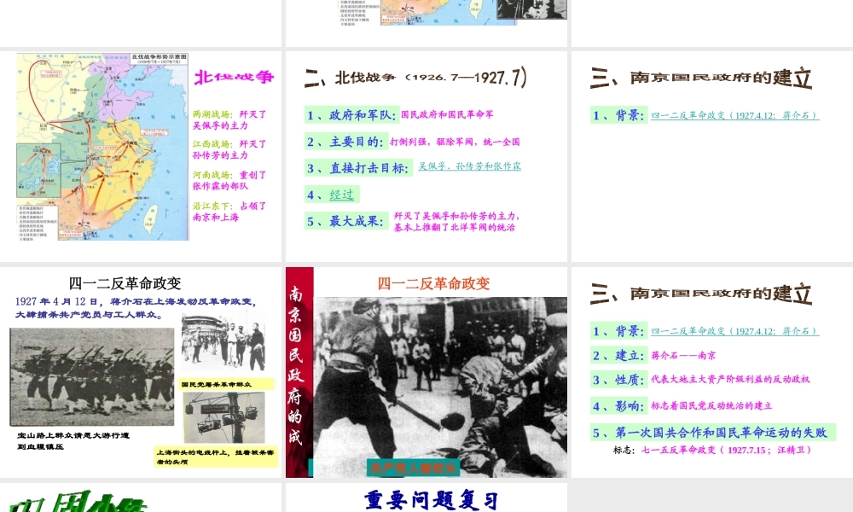Click the label 2、主要目的
Screen dimensions: 853x512
pyautogui.click(x=346, y=142)
